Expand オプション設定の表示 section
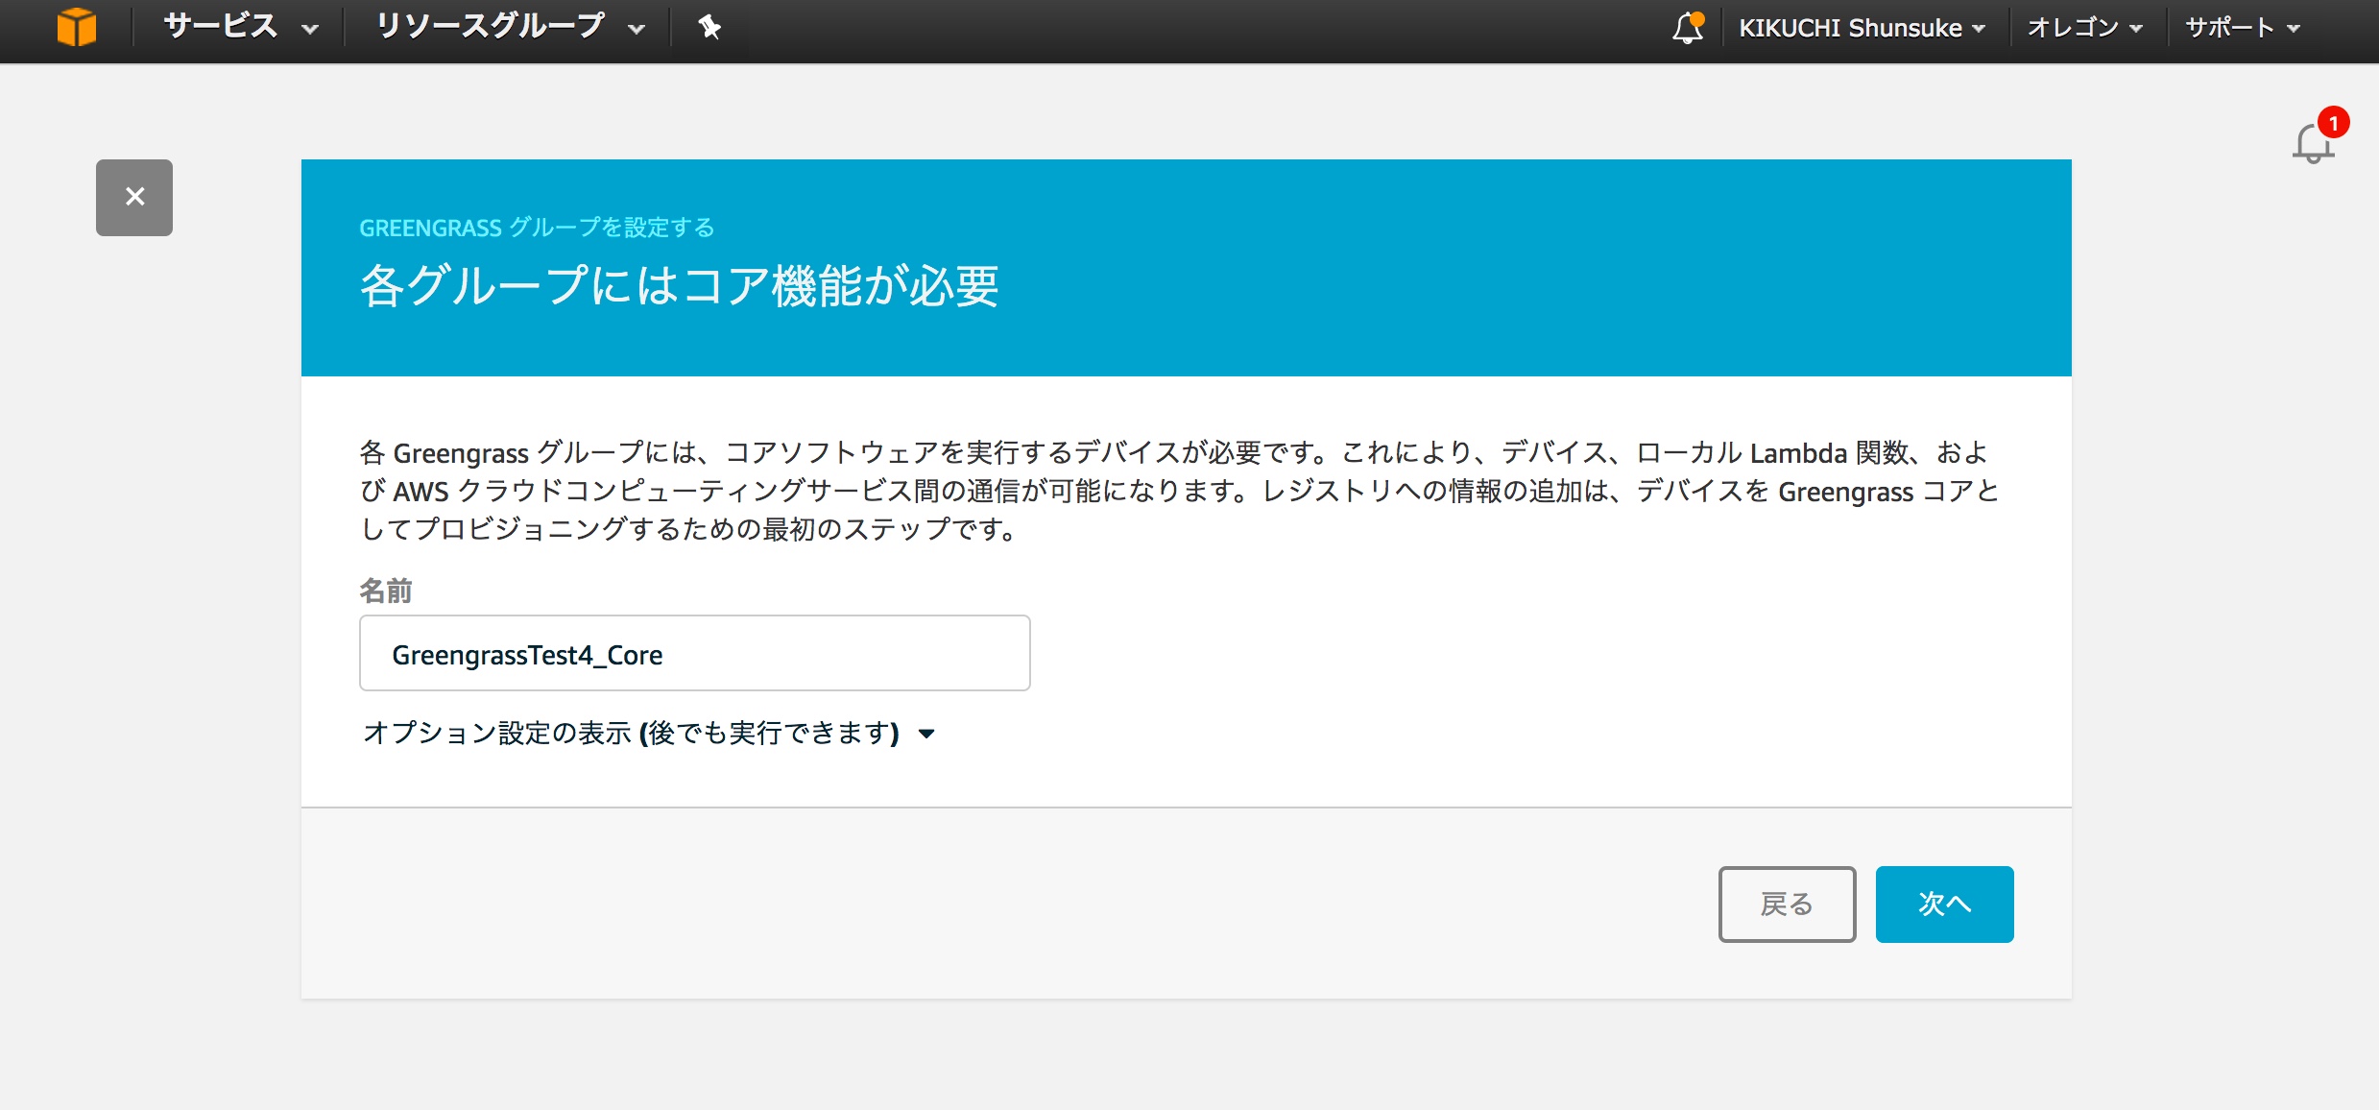2379x1110 pixels. click(649, 733)
